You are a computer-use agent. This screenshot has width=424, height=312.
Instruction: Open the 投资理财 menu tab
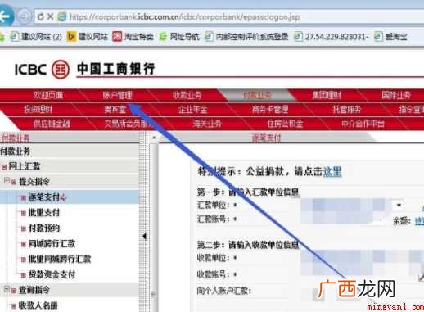point(38,110)
